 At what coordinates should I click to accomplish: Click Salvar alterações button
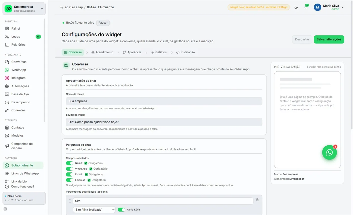pyautogui.click(x=329, y=39)
